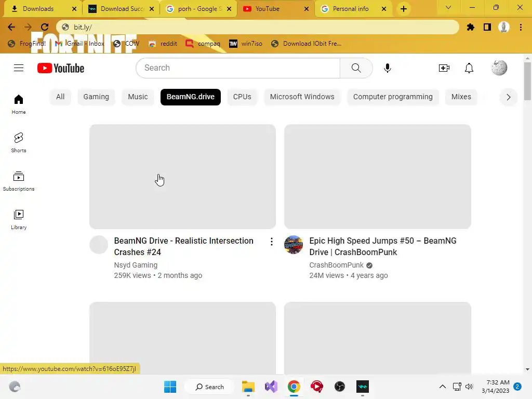Switch to the Personal info browser tab
The height and width of the screenshot is (399, 532).
click(x=353, y=9)
